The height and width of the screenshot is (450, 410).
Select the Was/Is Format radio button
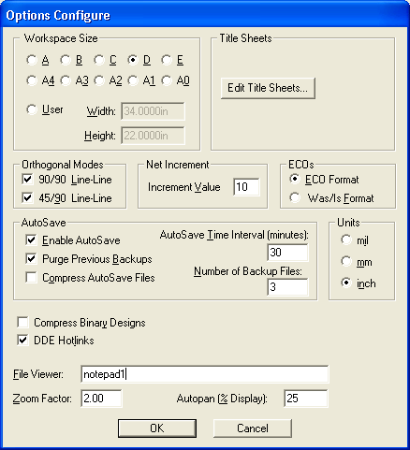pos(295,197)
